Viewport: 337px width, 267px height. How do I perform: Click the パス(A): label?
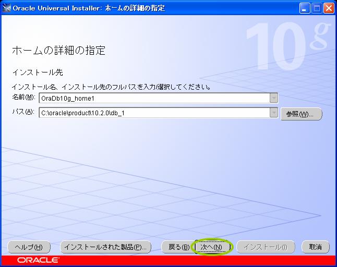pos(23,112)
